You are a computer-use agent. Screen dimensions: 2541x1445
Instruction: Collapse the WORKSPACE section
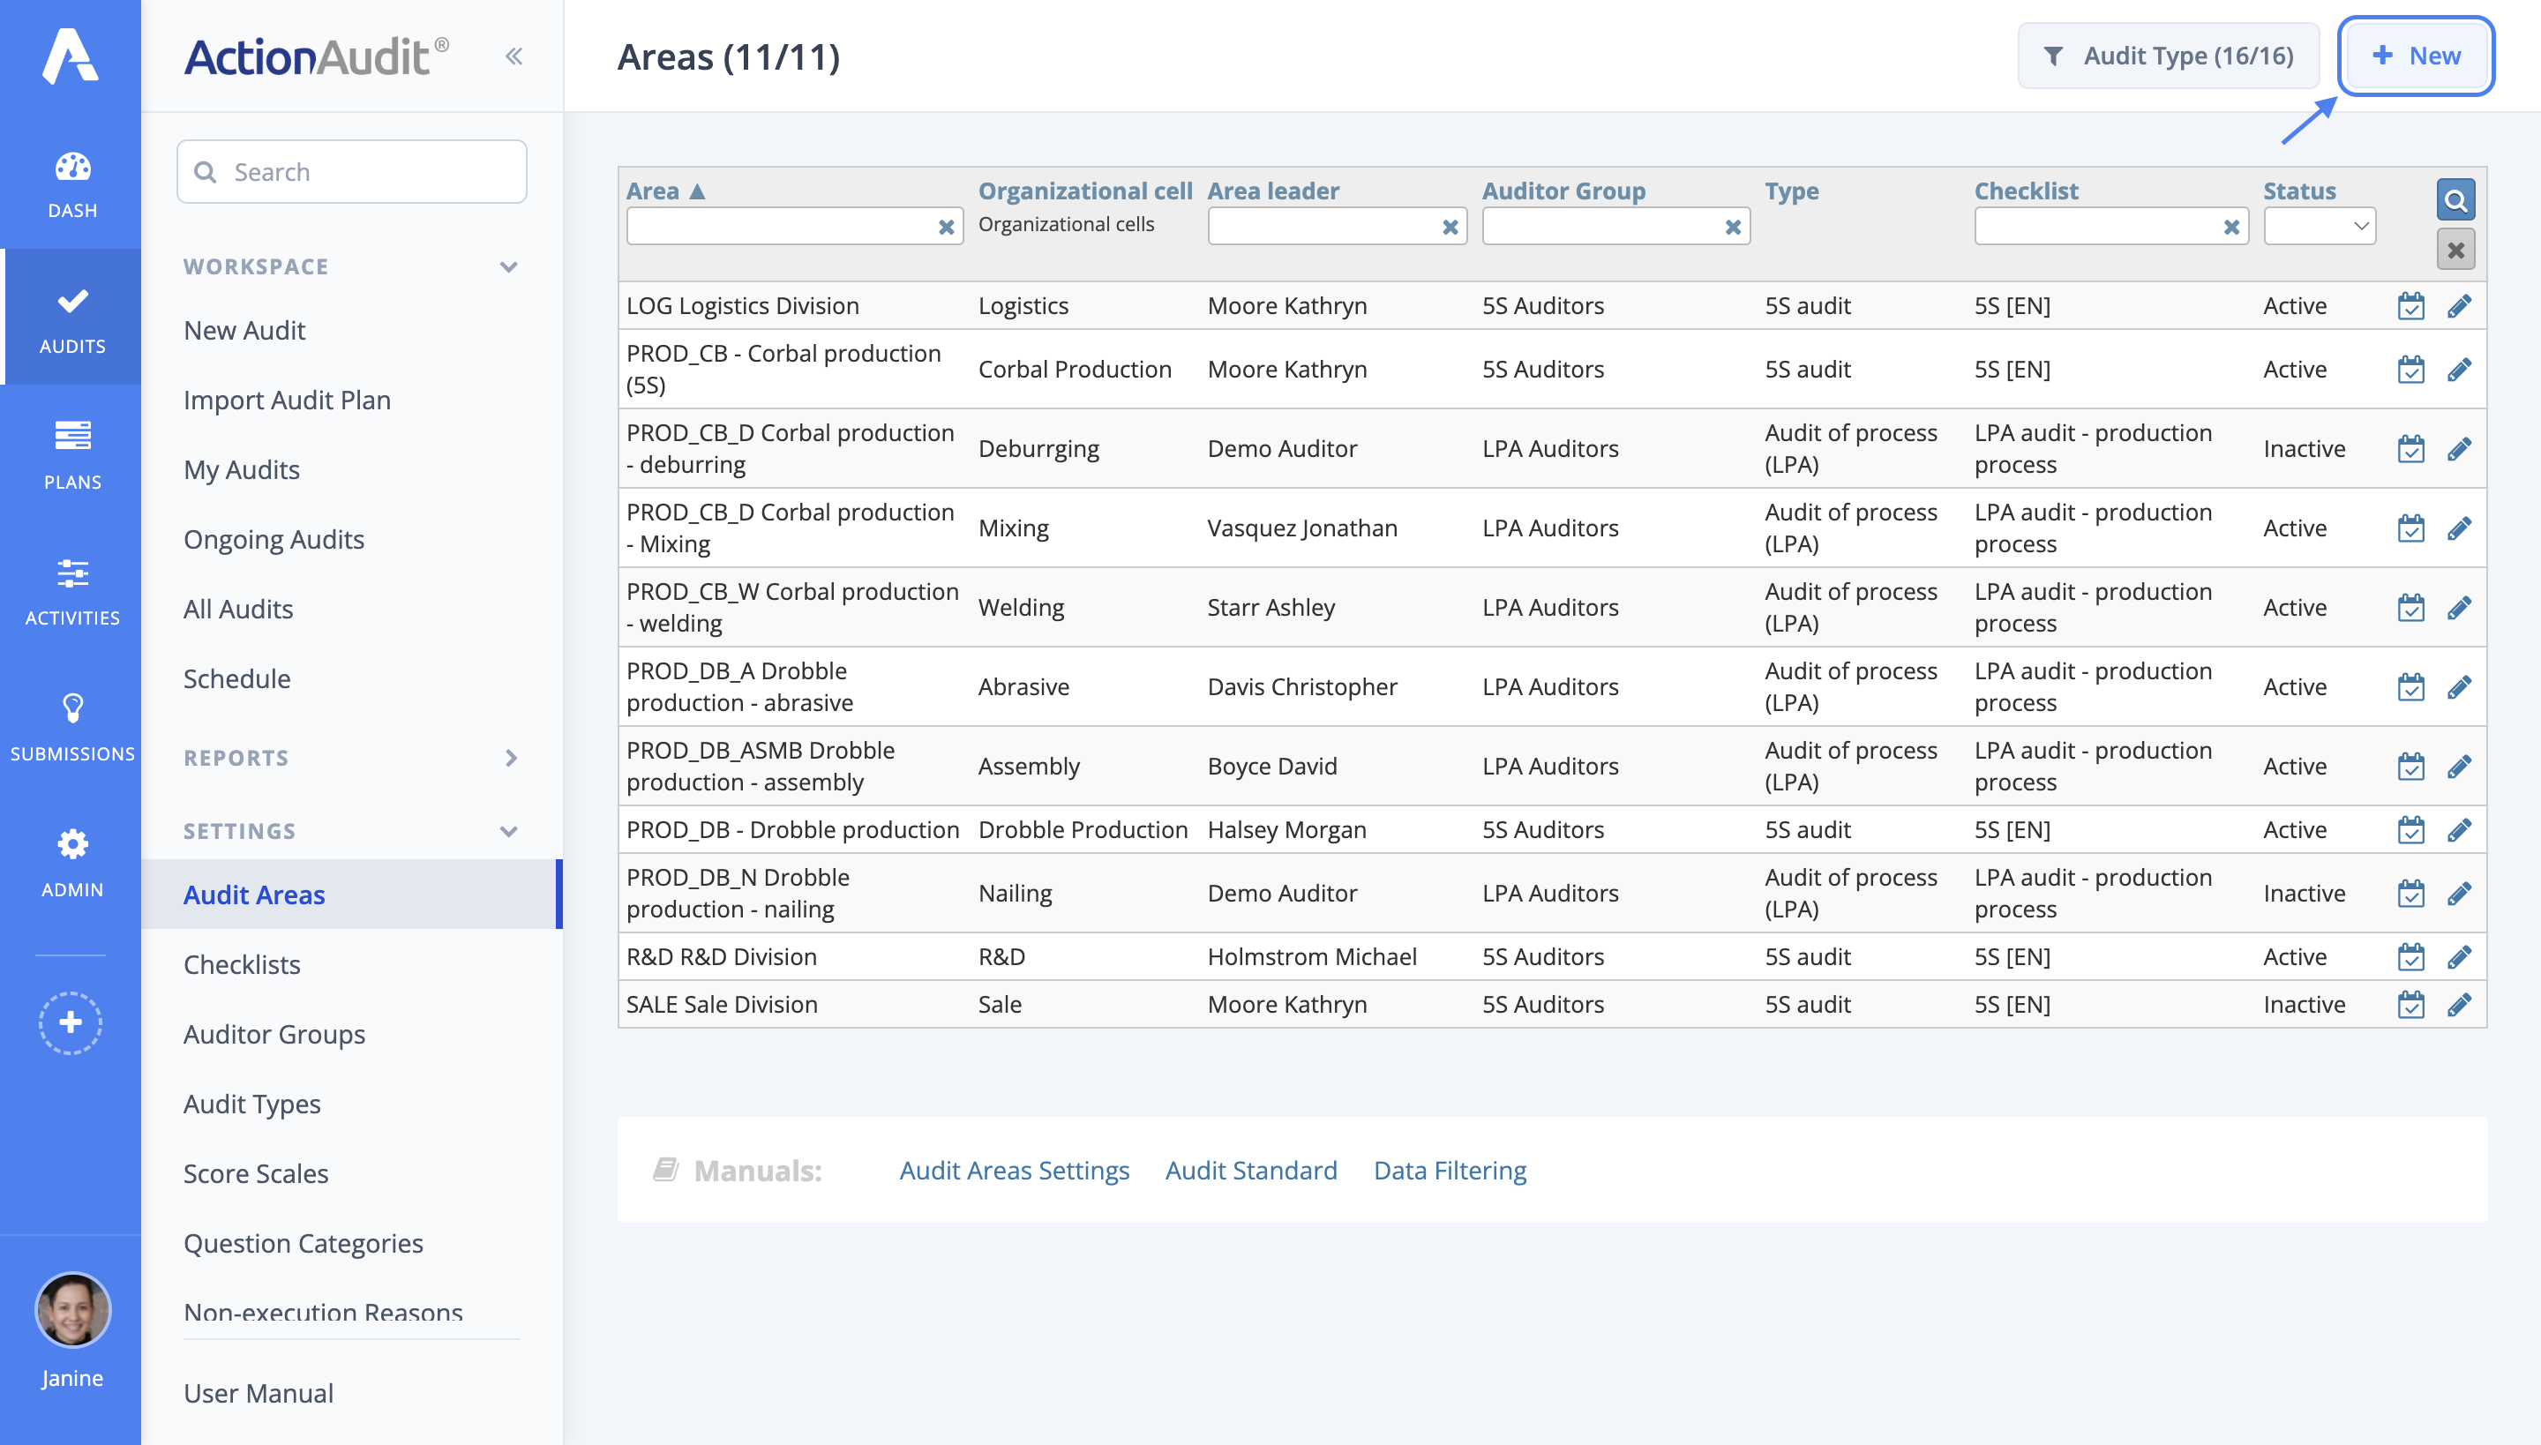(x=509, y=266)
